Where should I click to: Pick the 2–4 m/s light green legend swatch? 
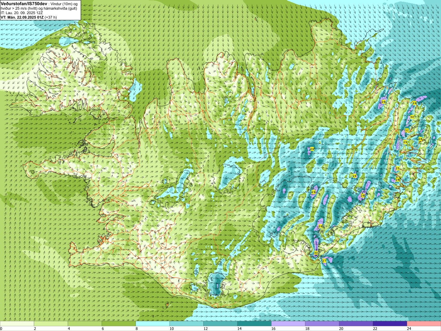[x=51, y=324]
